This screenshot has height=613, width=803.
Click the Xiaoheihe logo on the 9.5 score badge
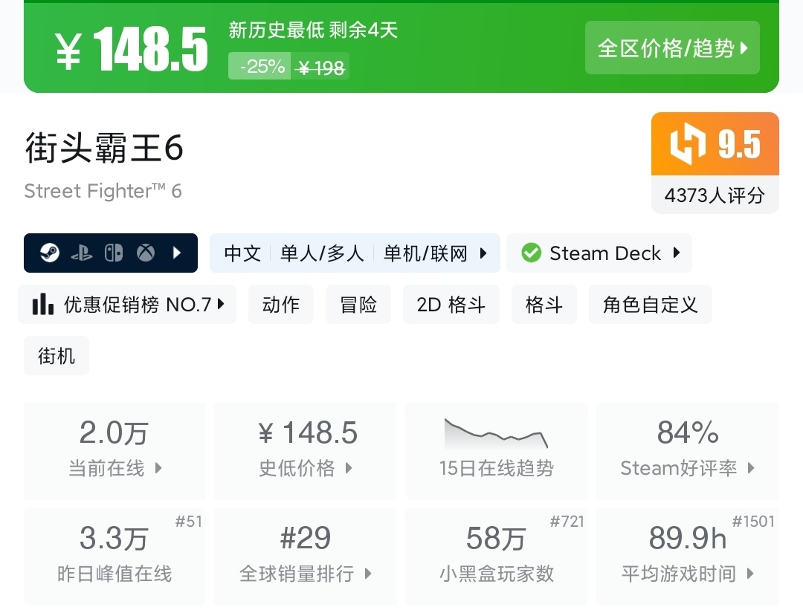pyautogui.click(x=686, y=144)
